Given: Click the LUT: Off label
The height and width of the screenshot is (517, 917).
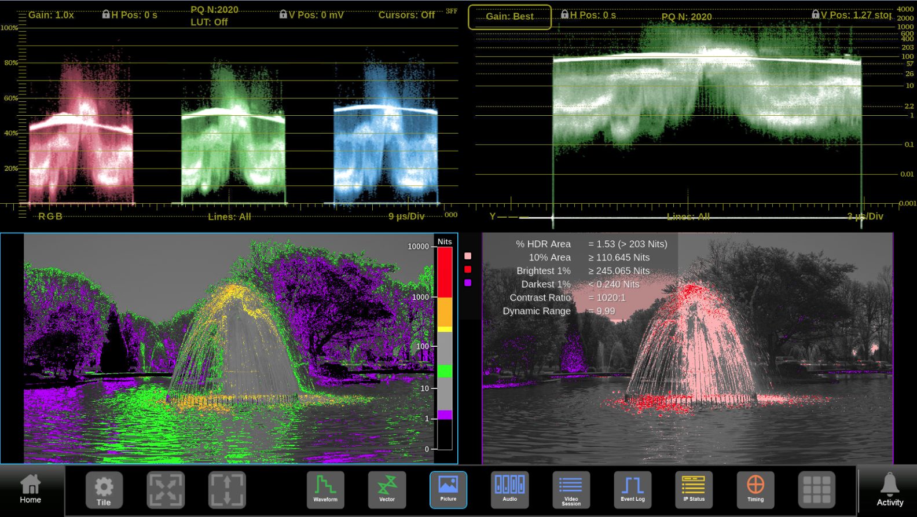Looking at the screenshot, I should (209, 22).
